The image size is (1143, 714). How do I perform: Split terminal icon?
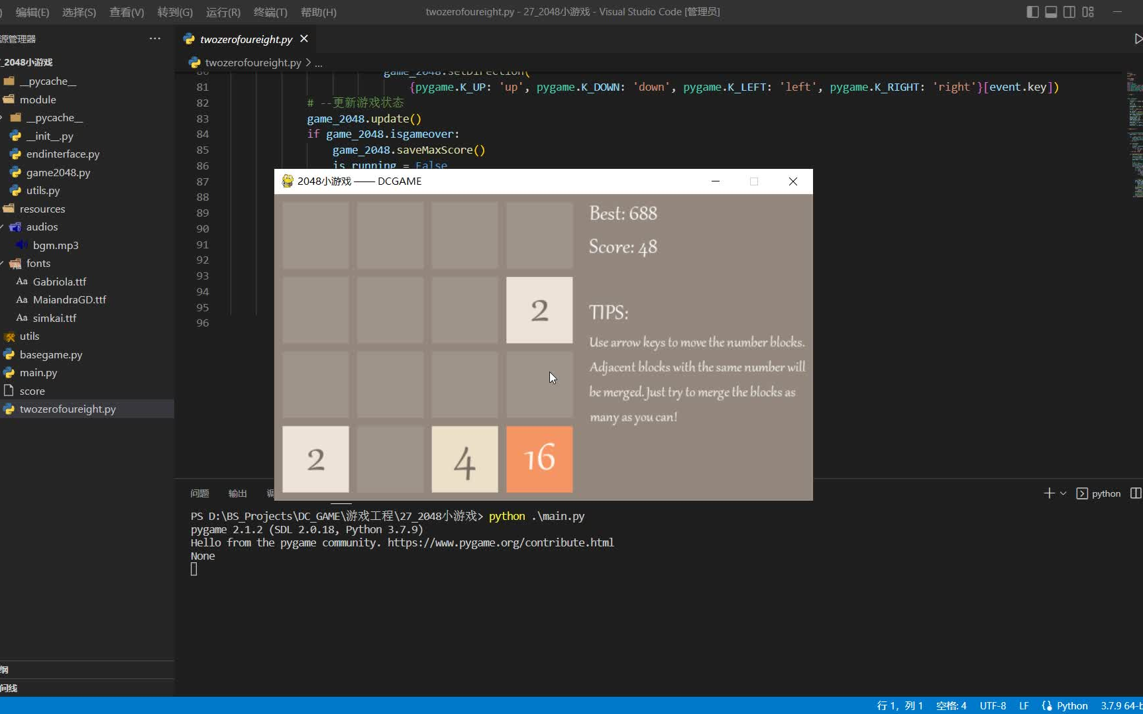(x=1136, y=493)
